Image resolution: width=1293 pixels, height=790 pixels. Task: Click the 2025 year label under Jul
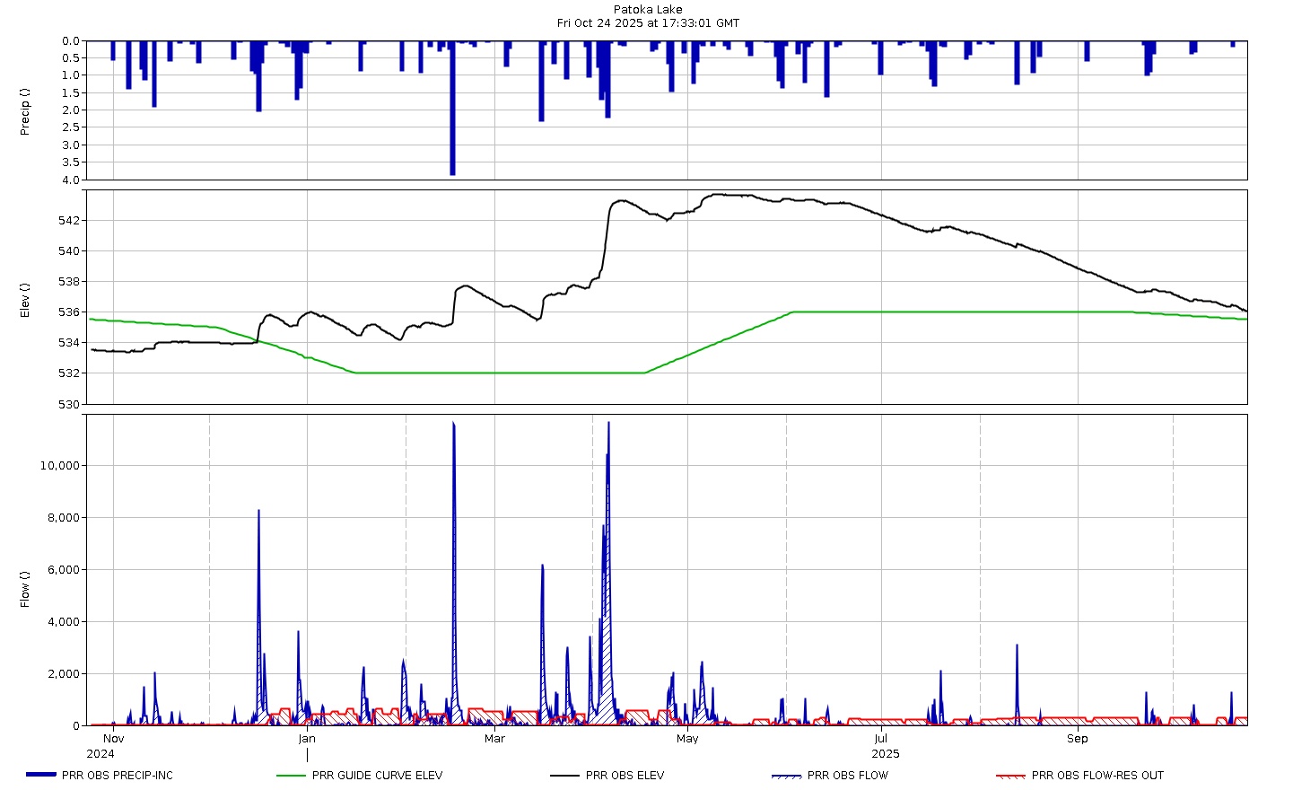pyautogui.click(x=885, y=754)
